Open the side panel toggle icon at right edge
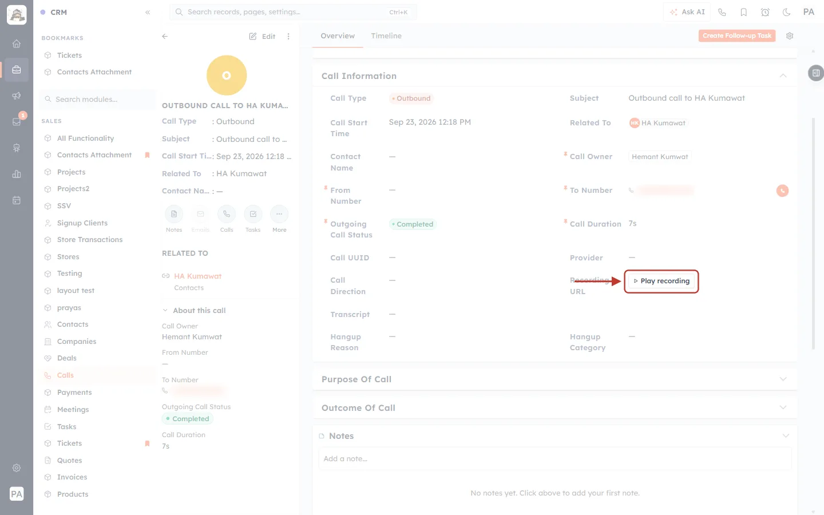Image resolution: width=824 pixels, height=515 pixels. pyautogui.click(x=816, y=73)
